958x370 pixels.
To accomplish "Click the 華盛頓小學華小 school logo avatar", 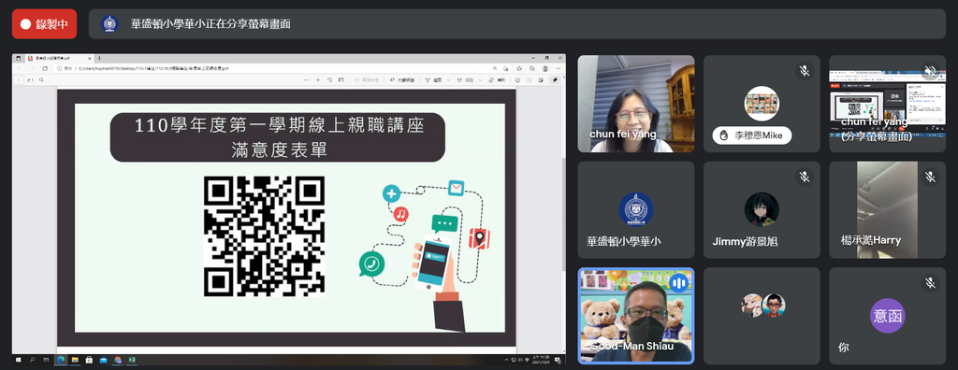I will 636,209.
